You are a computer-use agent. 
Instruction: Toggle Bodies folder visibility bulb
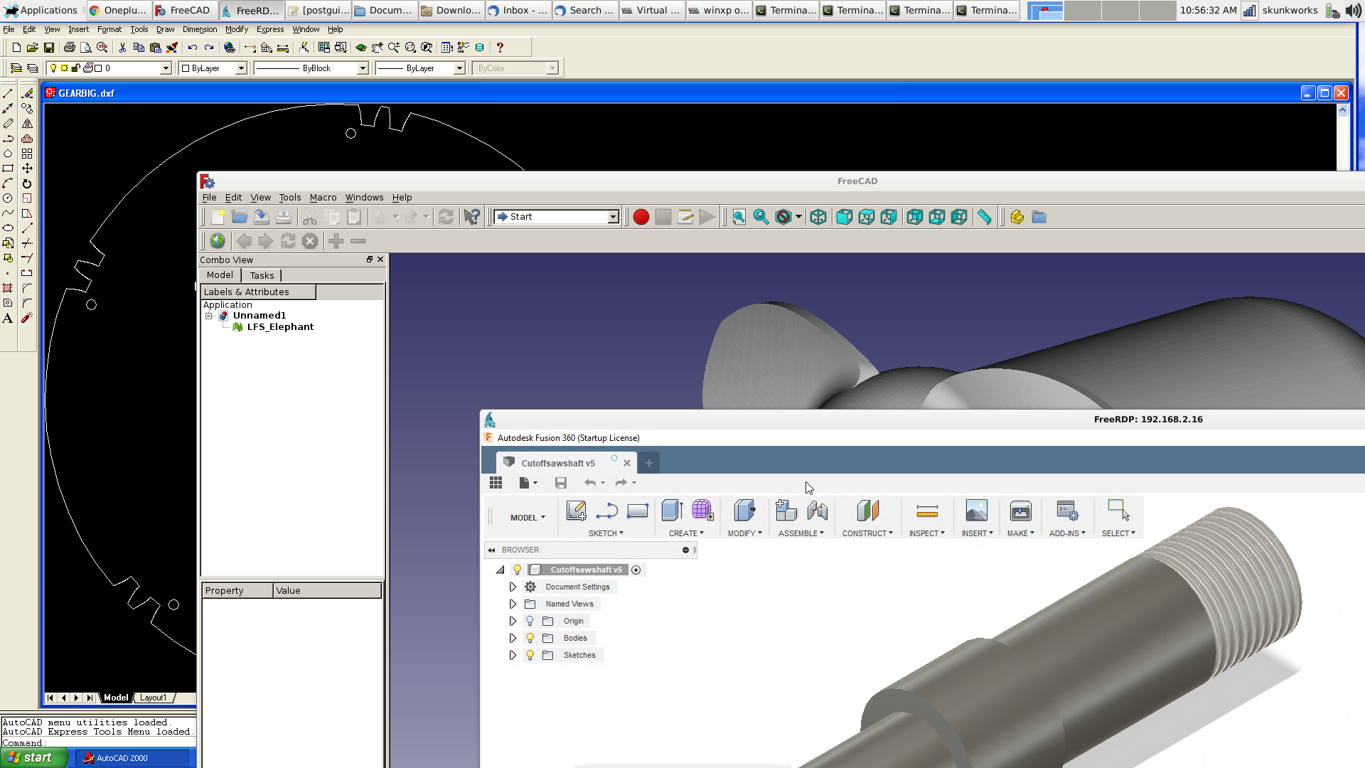pos(530,638)
